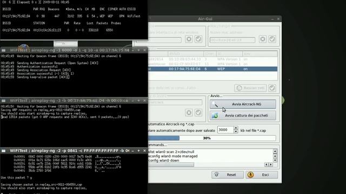The width and height of the screenshot is (346, 194).
Task: Select the WEP network row 00:17:9A:75:6E:D4
Action: point(212,69)
